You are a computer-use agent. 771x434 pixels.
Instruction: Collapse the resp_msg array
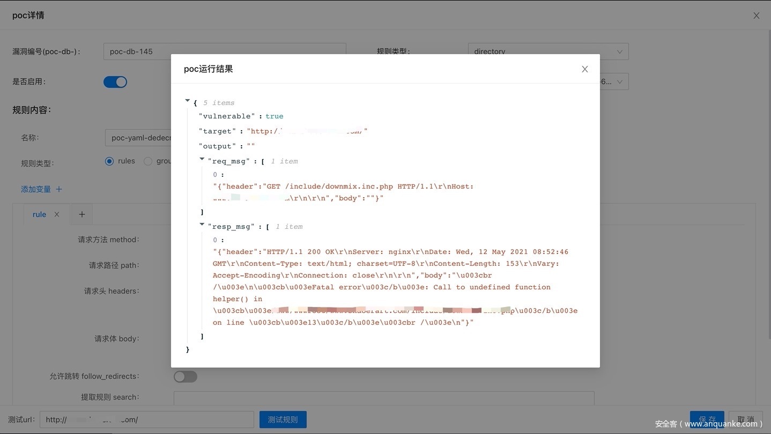pos(202,225)
